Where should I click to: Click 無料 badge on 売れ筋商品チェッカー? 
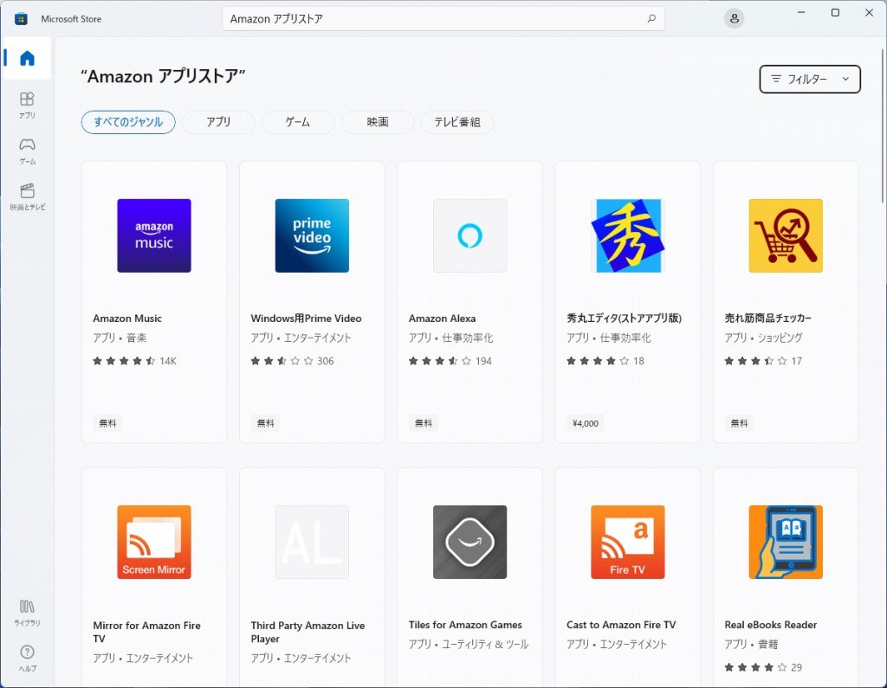[x=740, y=423]
